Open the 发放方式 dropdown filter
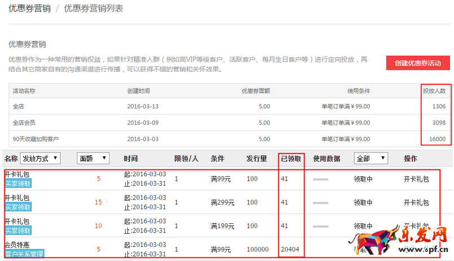The height and width of the screenshot is (261, 454). point(41,159)
